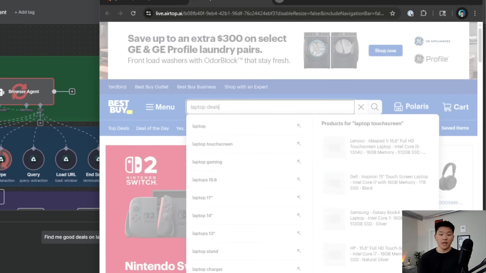
Task: Open the Dell Inspiron 15" Touch Screen result
Action: [389, 182]
